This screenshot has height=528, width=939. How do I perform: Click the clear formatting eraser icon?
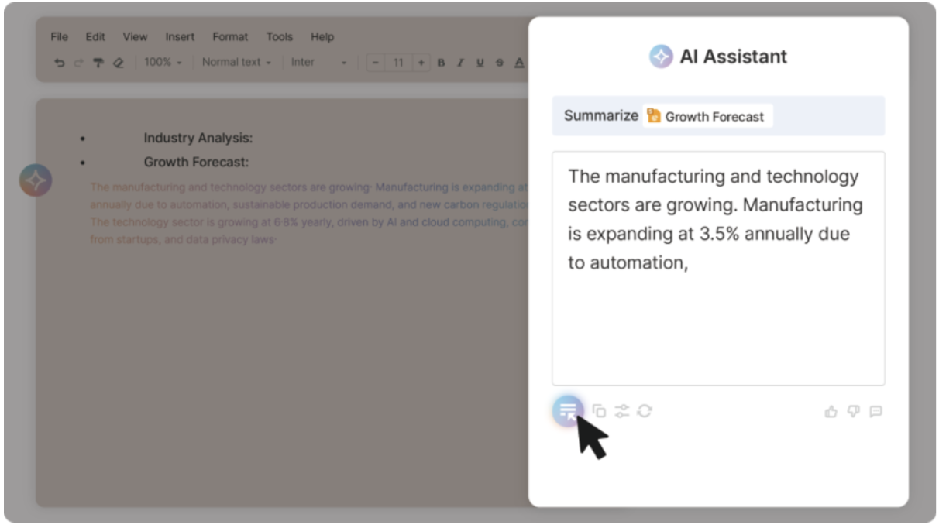tap(118, 63)
